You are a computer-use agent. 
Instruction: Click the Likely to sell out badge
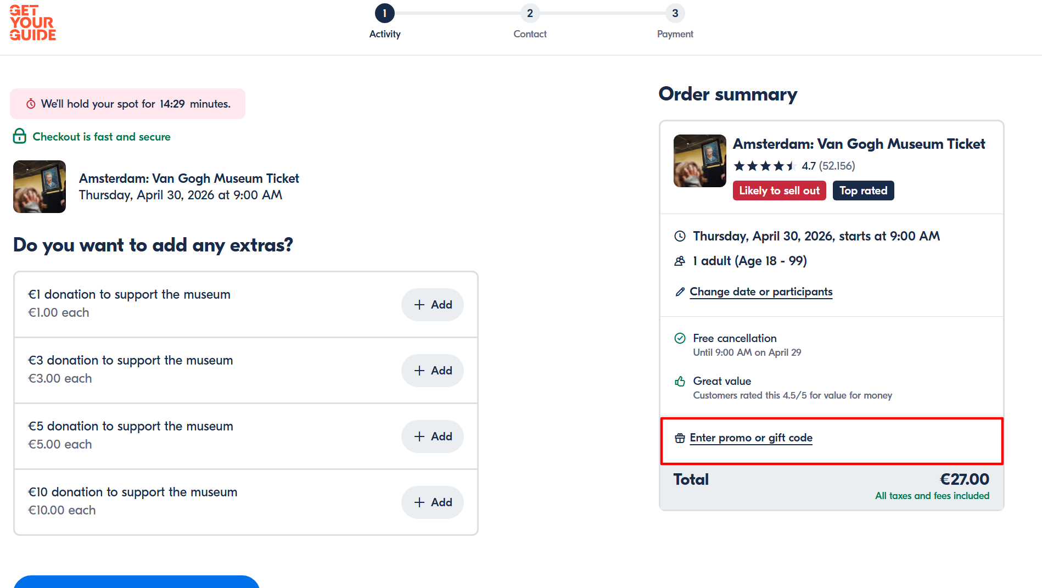coord(779,191)
